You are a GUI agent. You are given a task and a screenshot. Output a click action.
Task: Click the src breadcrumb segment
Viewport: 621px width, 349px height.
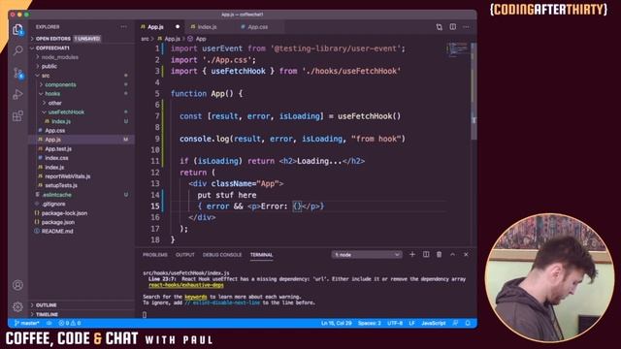(x=145, y=39)
